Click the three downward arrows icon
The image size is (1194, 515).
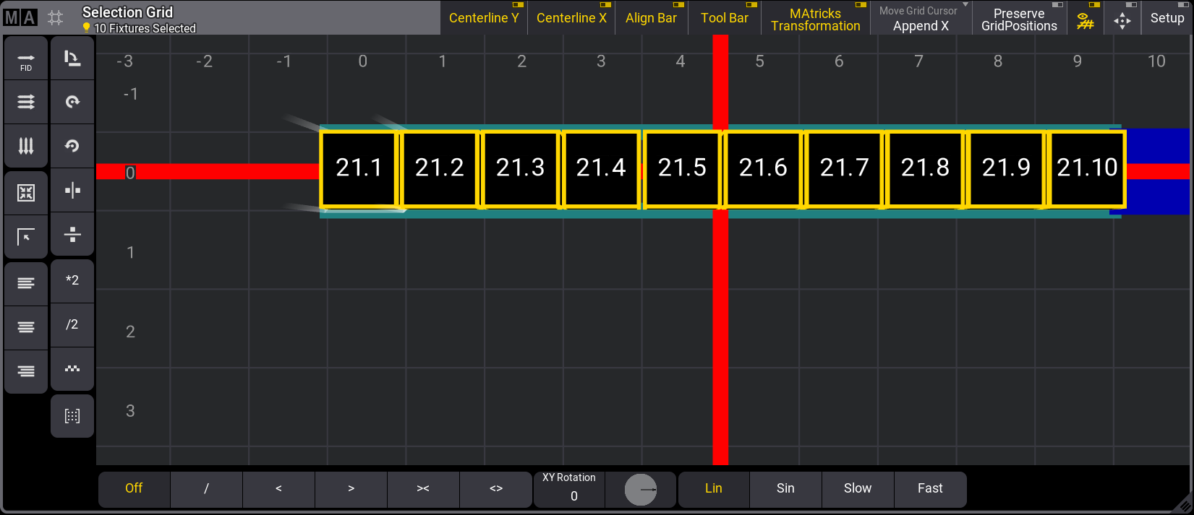[26, 146]
